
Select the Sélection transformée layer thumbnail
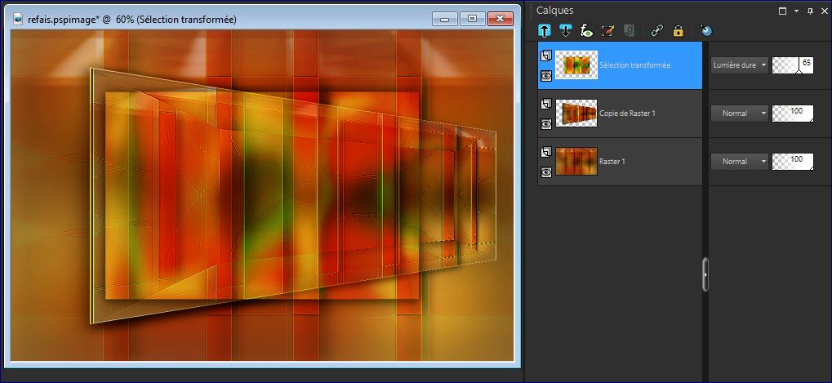click(x=576, y=65)
